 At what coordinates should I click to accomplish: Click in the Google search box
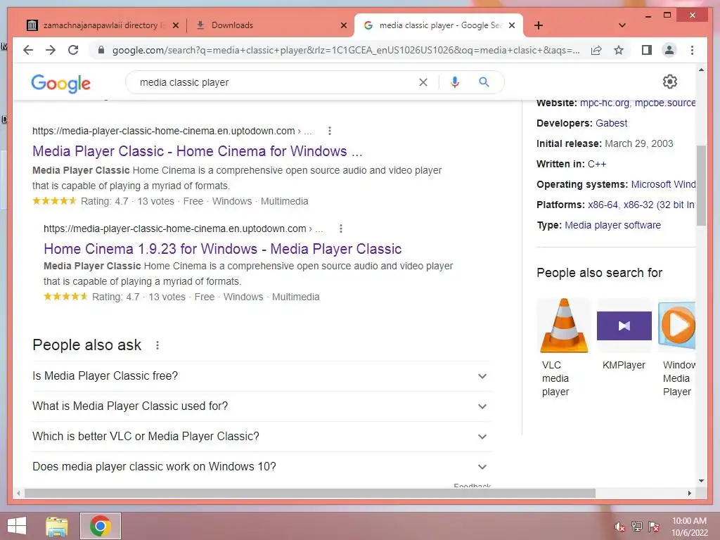click(x=276, y=82)
